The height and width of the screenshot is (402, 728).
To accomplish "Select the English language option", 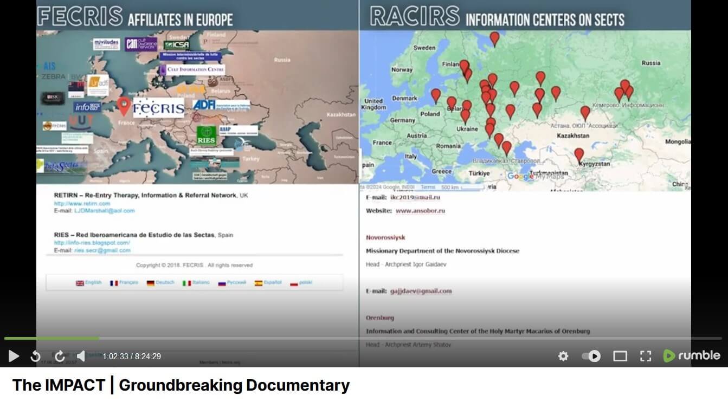I will point(89,283).
